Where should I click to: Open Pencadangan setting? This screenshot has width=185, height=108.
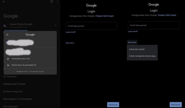[x=11, y=106]
